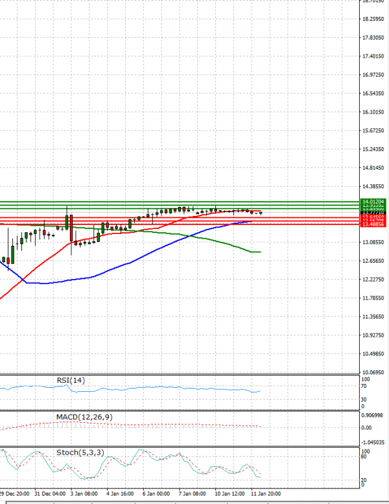389x504 pixels.
Task: Click the 7 Jan 08:00 time label
Action: pos(192,494)
